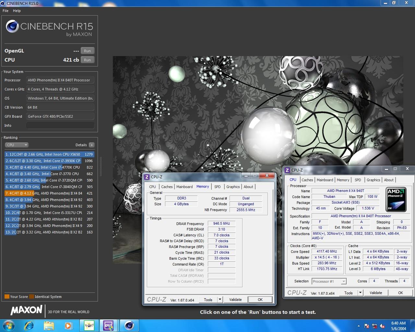415x332 pixels.
Task: Click the Action Center flag icon
Action: pos(367,326)
